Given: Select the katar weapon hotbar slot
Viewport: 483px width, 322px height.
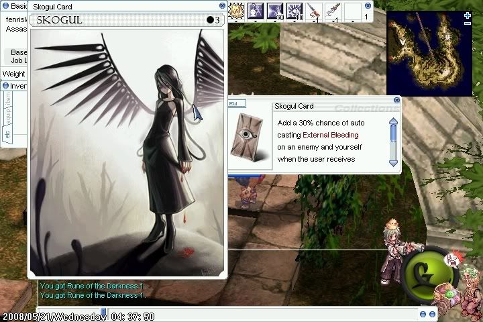Looking at the screenshot, I should pyautogui.click(x=333, y=11).
